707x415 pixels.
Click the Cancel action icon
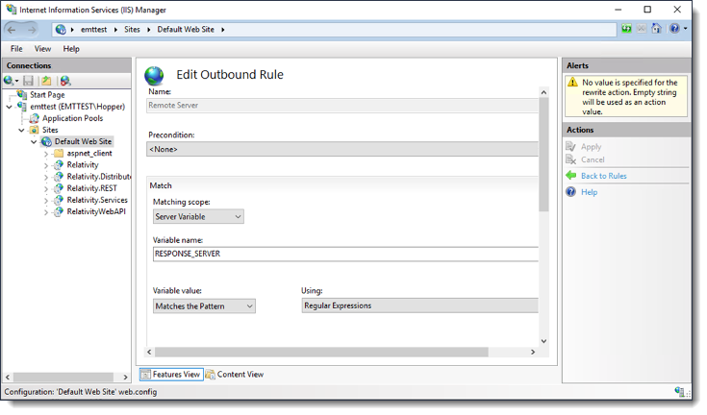570,159
